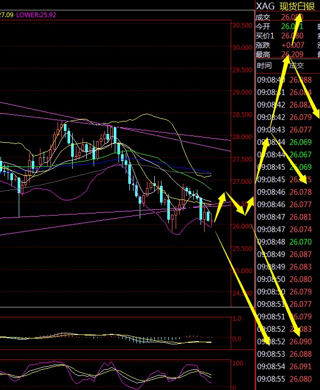Image resolution: width=320 pixels, height=390 pixels.
Task: Click the bottom oscillator indicator panel
Action: 115,374
